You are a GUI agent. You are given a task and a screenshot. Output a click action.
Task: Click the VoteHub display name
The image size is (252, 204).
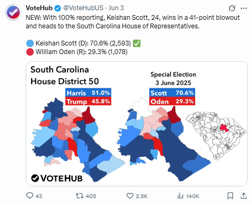(39, 8)
